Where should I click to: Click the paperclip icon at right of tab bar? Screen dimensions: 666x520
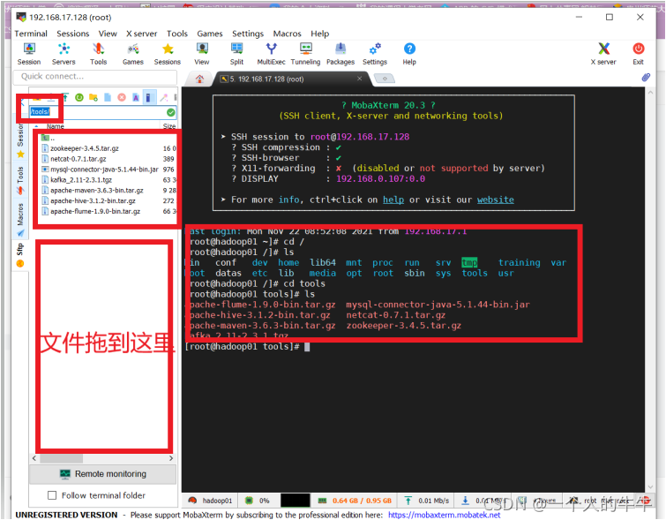tap(646, 77)
